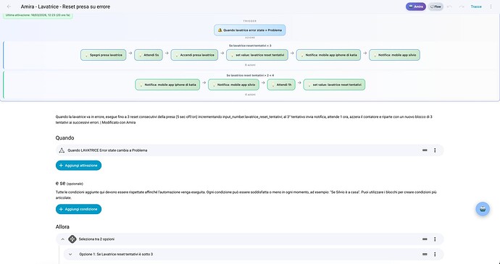Select the Attendi 5s node

(x=149, y=55)
